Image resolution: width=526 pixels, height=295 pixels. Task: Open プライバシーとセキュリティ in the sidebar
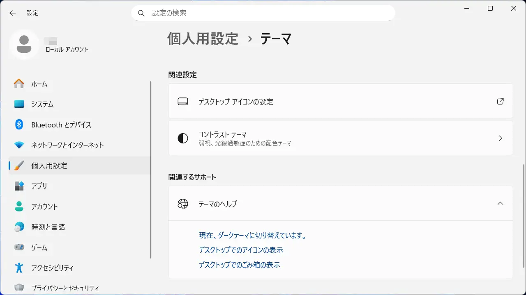(65, 288)
